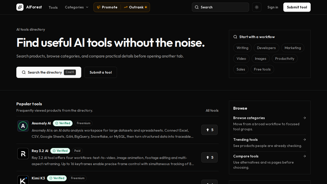Click the Submit a tool button

click(100, 72)
